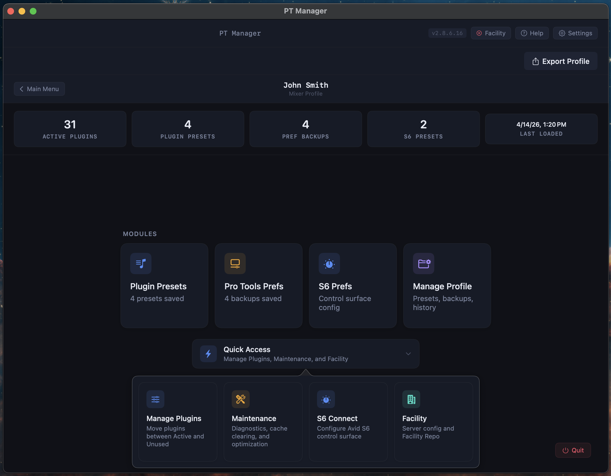This screenshot has width=611, height=476.
Task: Open the S6 Prefs module title
Action: tap(335, 286)
